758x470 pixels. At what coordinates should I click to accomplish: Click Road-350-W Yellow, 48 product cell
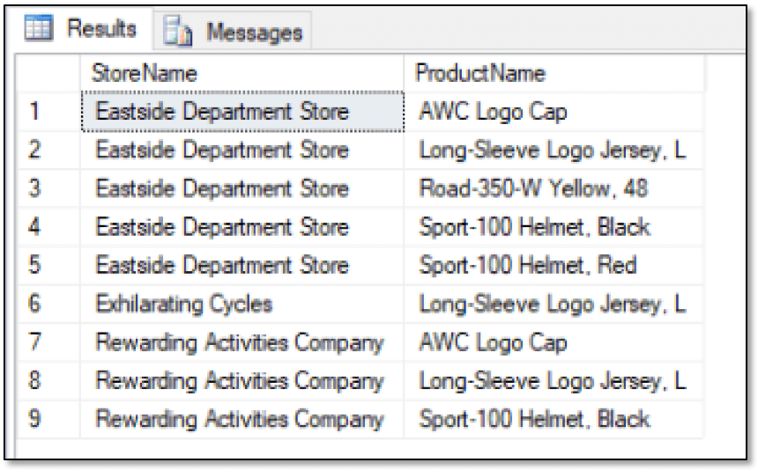(553, 188)
